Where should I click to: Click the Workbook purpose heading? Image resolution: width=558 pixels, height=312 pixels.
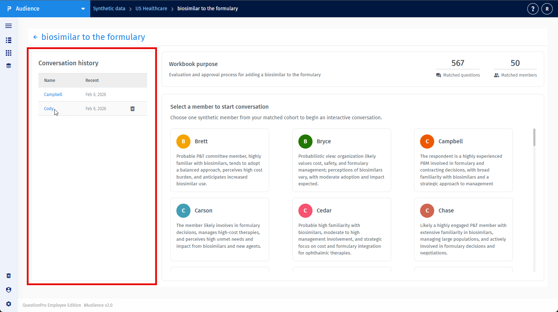[193, 64]
